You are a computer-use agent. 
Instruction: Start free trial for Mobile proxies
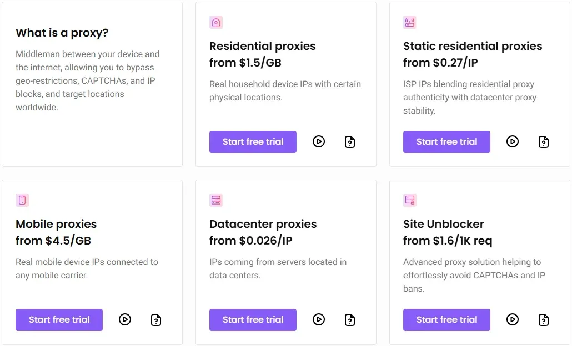[59, 320]
